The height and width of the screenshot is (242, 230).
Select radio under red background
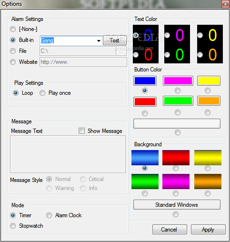[x=176, y=168]
